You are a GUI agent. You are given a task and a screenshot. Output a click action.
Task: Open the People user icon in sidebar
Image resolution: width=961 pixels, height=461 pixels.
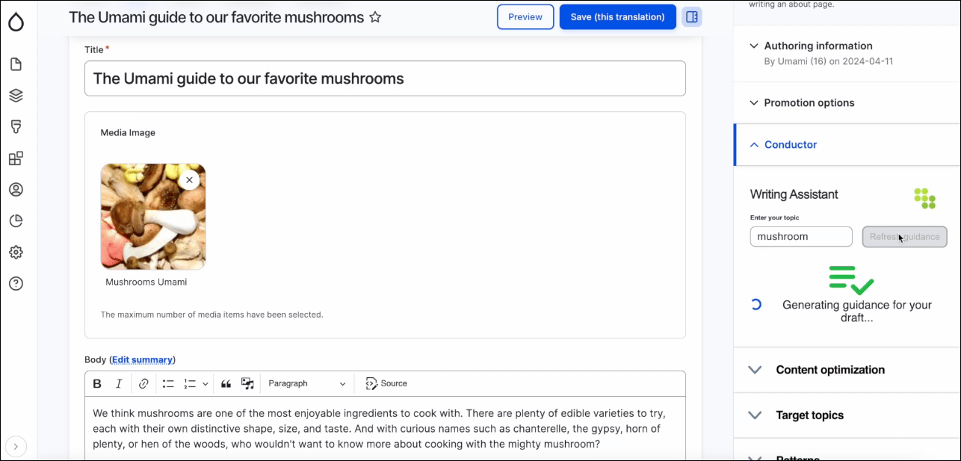16,190
